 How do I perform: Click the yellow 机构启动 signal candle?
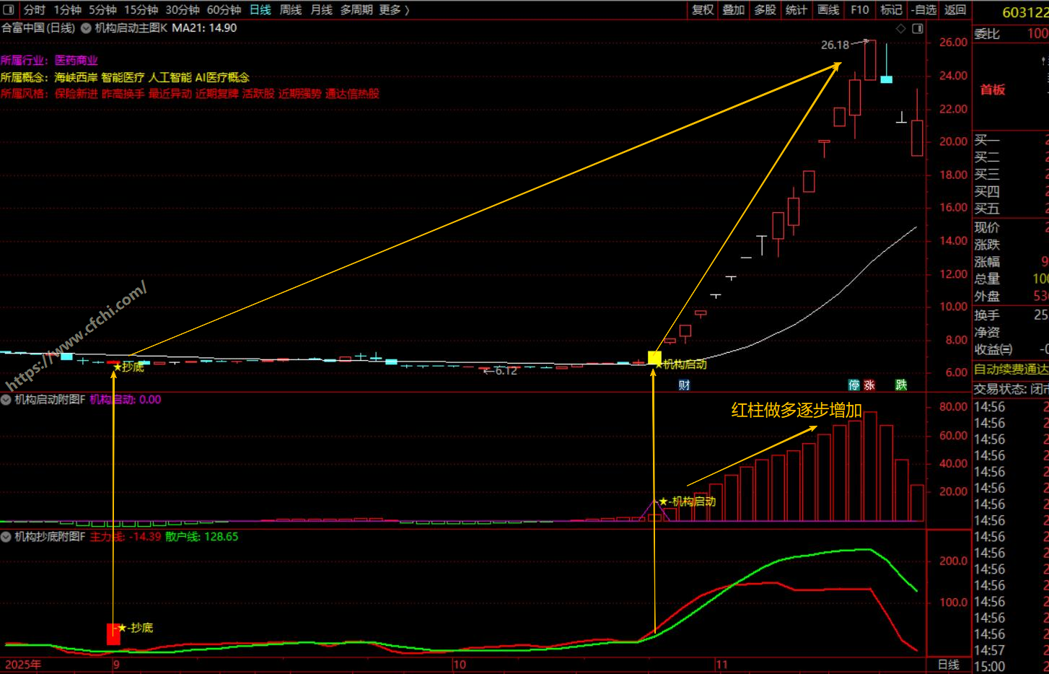(x=654, y=357)
